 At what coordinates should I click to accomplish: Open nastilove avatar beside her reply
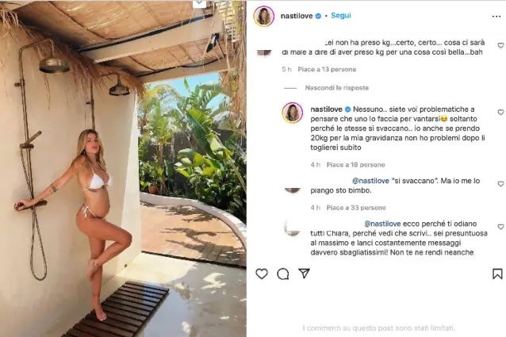293,113
